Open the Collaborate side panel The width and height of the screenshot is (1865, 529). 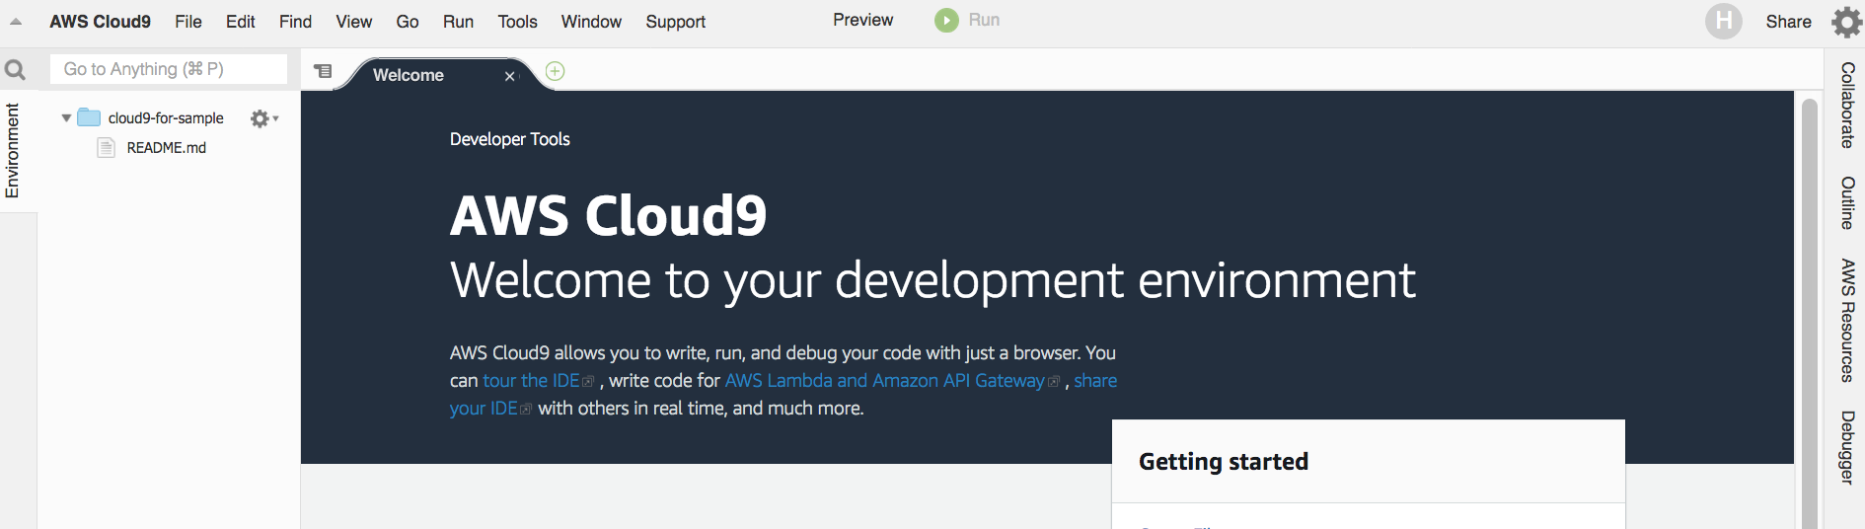(1847, 106)
